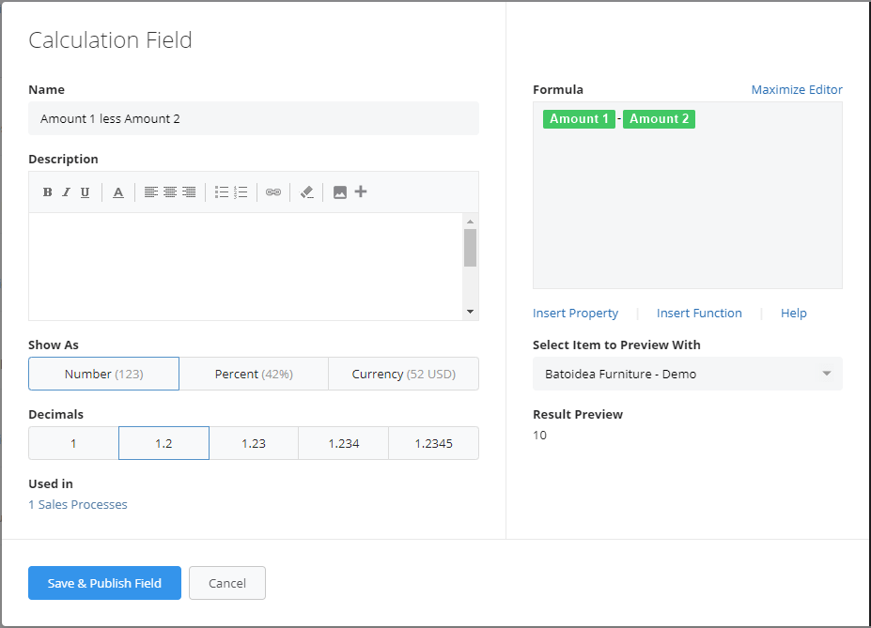
Task: Center-align description text
Action: [170, 191]
